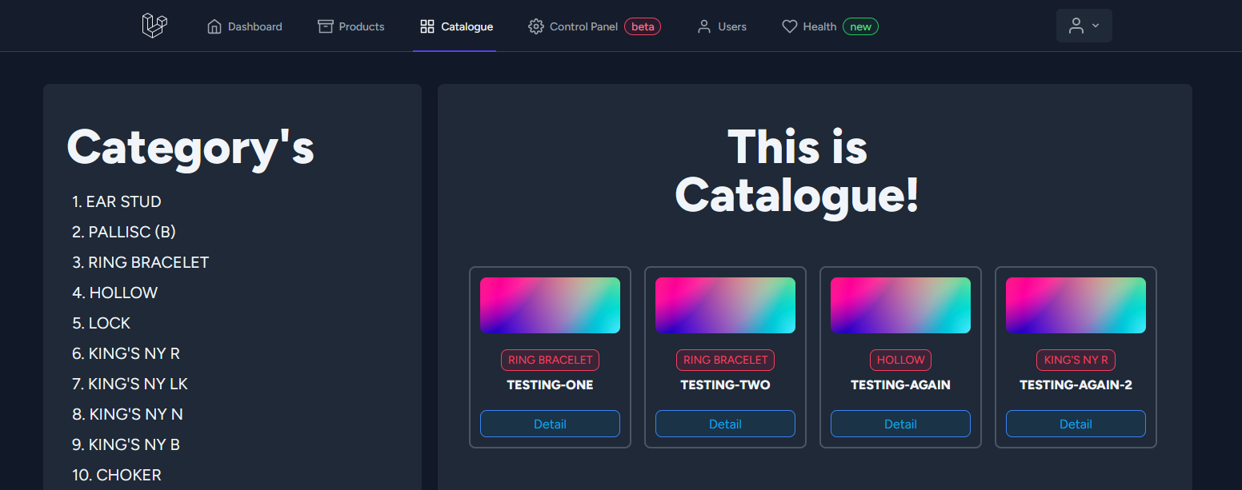Image resolution: width=1242 pixels, height=490 pixels.
Task: Expand the TESTING-ONE detail options
Action: [550, 423]
